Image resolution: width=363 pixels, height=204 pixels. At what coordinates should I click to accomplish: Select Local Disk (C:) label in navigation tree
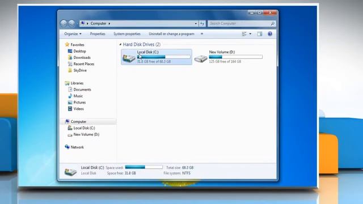85,128
